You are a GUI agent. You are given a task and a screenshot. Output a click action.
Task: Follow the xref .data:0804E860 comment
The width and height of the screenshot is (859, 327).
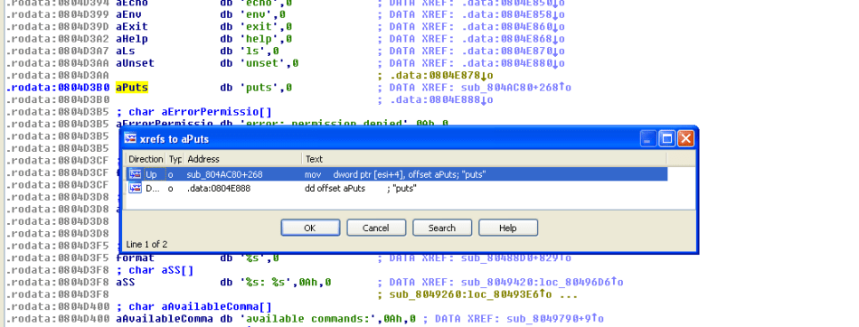pyautogui.click(x=513, y=26)
